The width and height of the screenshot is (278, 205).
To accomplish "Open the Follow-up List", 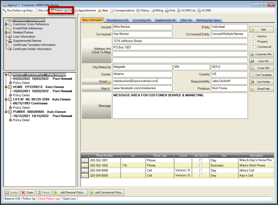I will point(61,11).
